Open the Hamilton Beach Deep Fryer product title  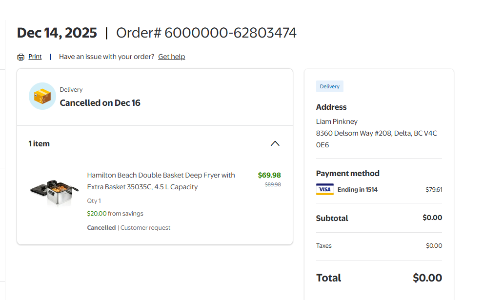pyautogui.click(x=161, y=181)
